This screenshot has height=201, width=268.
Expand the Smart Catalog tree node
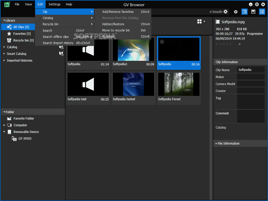[x=4, y=54]
